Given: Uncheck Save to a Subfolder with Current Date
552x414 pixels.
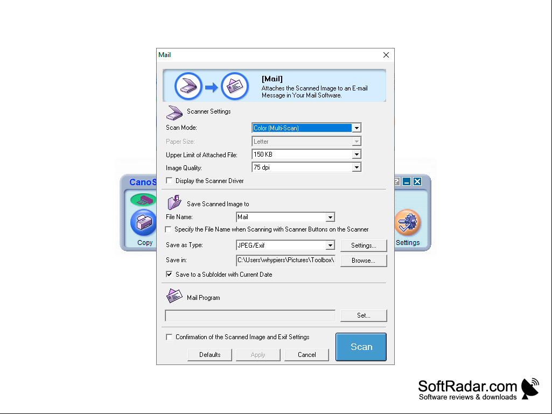Looking at the screenshot, I should tap(169, 274).
